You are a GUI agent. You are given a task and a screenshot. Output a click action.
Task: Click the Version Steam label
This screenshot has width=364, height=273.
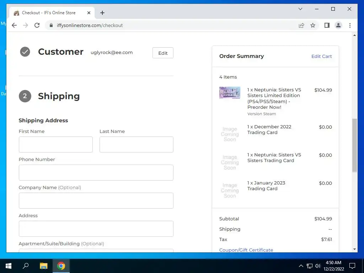262,114
